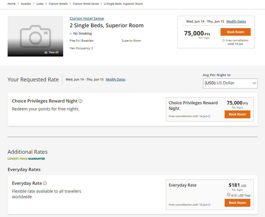Book the Choice Privileges Reward Night room

click(237, 114)
